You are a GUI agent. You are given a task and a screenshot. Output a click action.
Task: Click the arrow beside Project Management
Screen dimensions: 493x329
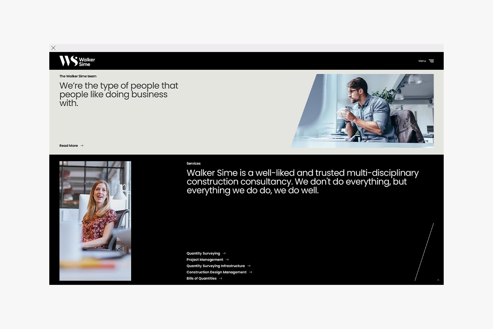click(227, 259)
